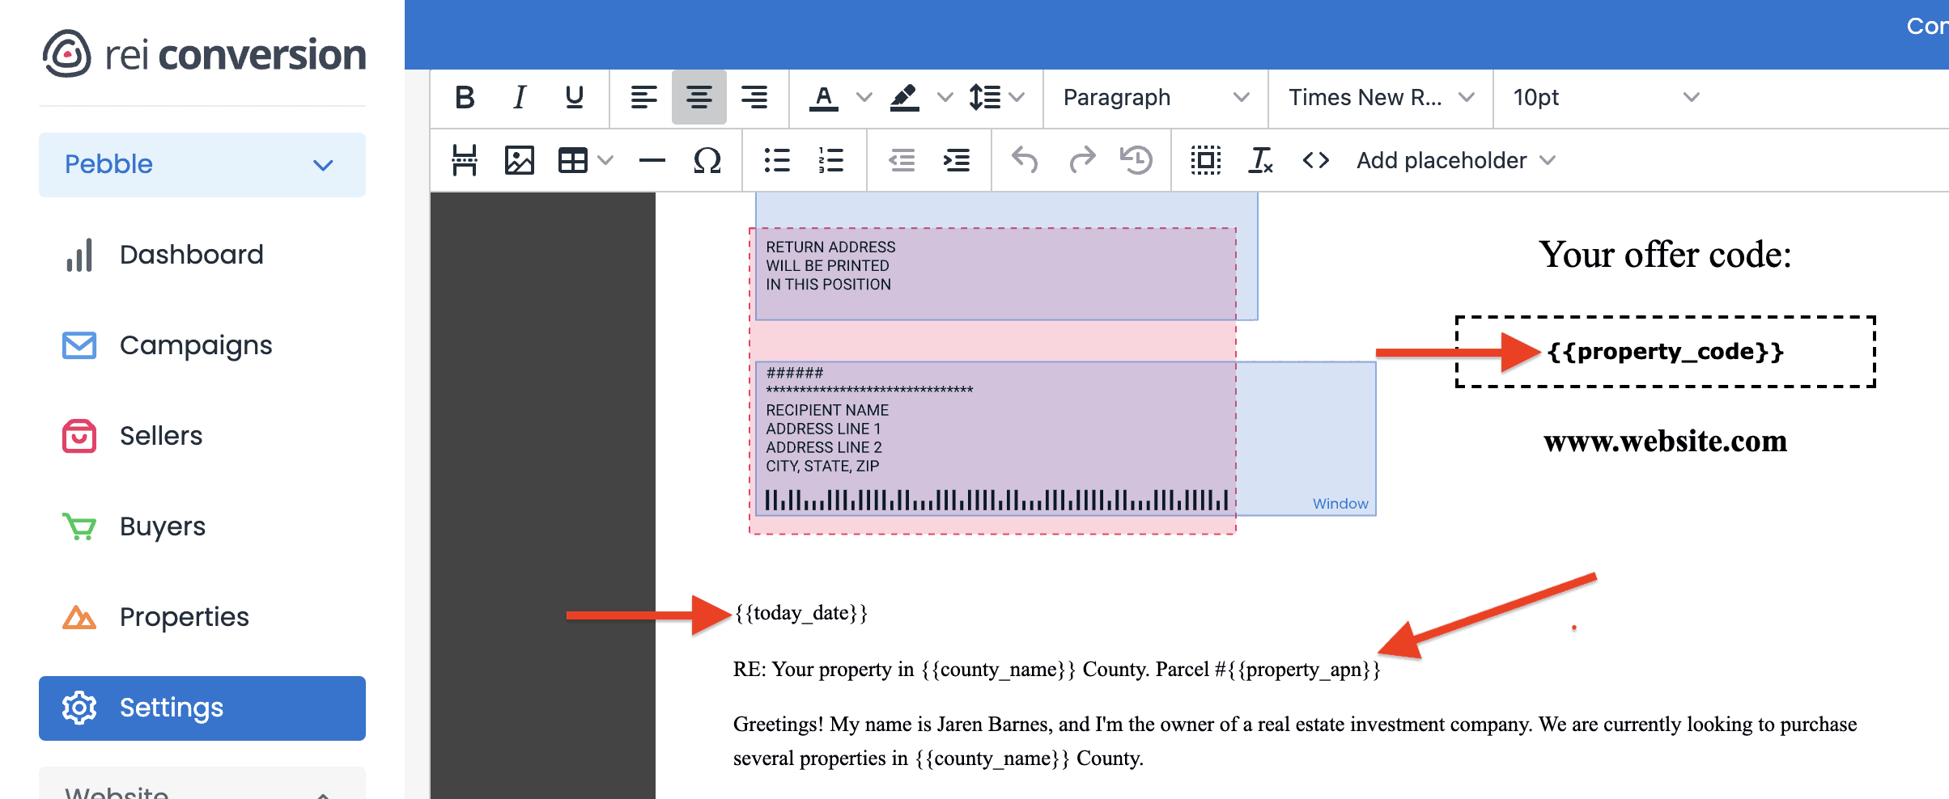Apply text color

824,97
